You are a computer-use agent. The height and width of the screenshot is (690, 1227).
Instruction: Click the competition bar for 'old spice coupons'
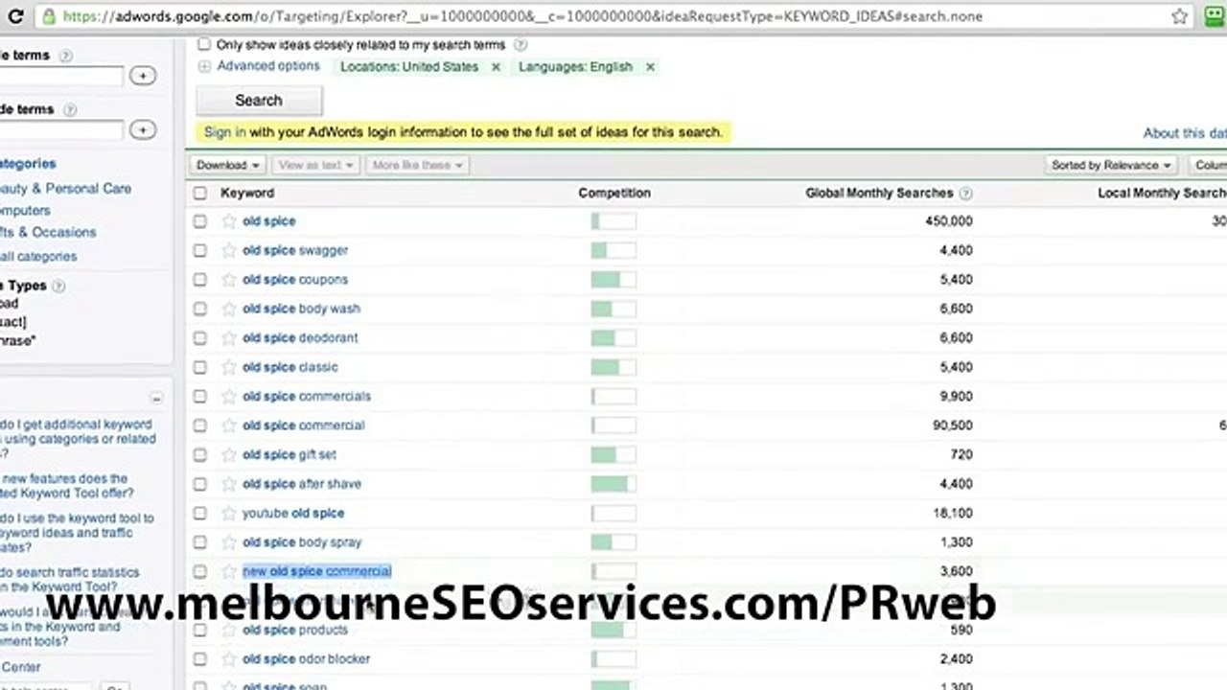coord(613,280)
